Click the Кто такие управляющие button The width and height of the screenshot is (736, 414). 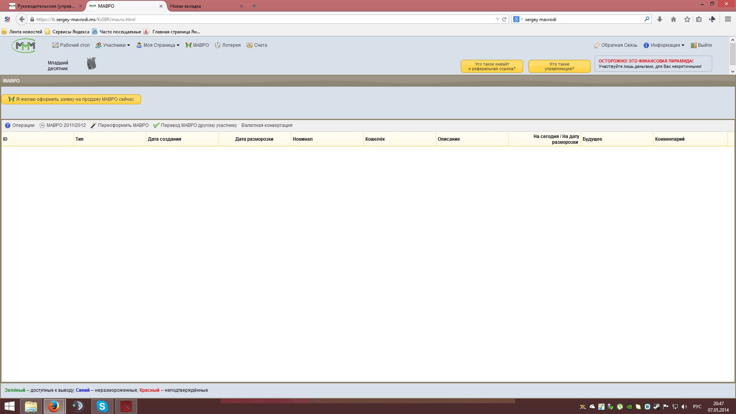[559, 66]
